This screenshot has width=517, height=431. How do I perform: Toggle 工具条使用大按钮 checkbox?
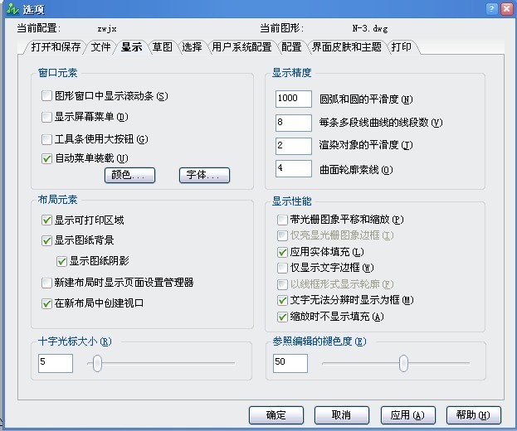click(46, 139)
